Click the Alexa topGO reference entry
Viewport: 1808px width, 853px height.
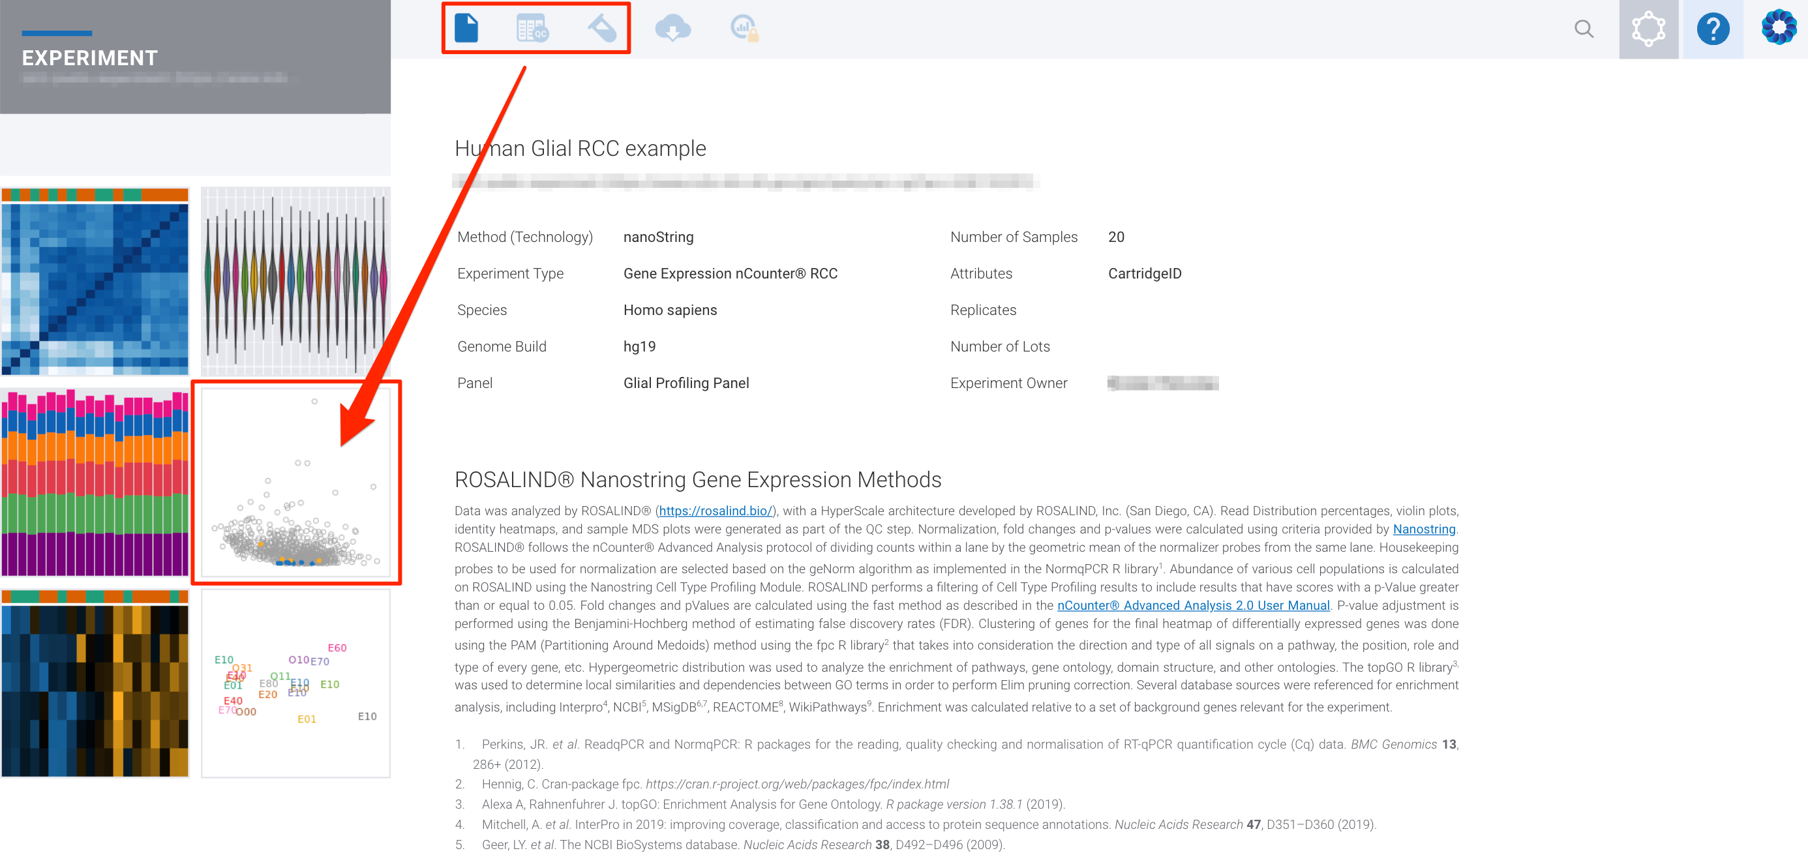[759, 805]
